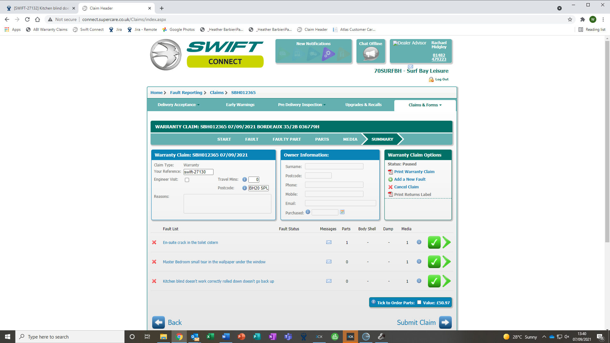The height and width of the screenshot is (343, 610).
Task: Go to the FAULTY PART step
Action: click(x=287, y=139)
